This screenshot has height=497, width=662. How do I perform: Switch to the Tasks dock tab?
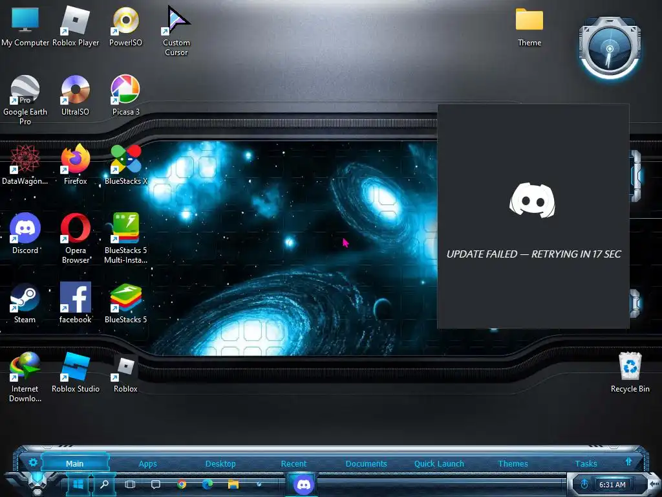pyautogui.click(x=586, y=463)
